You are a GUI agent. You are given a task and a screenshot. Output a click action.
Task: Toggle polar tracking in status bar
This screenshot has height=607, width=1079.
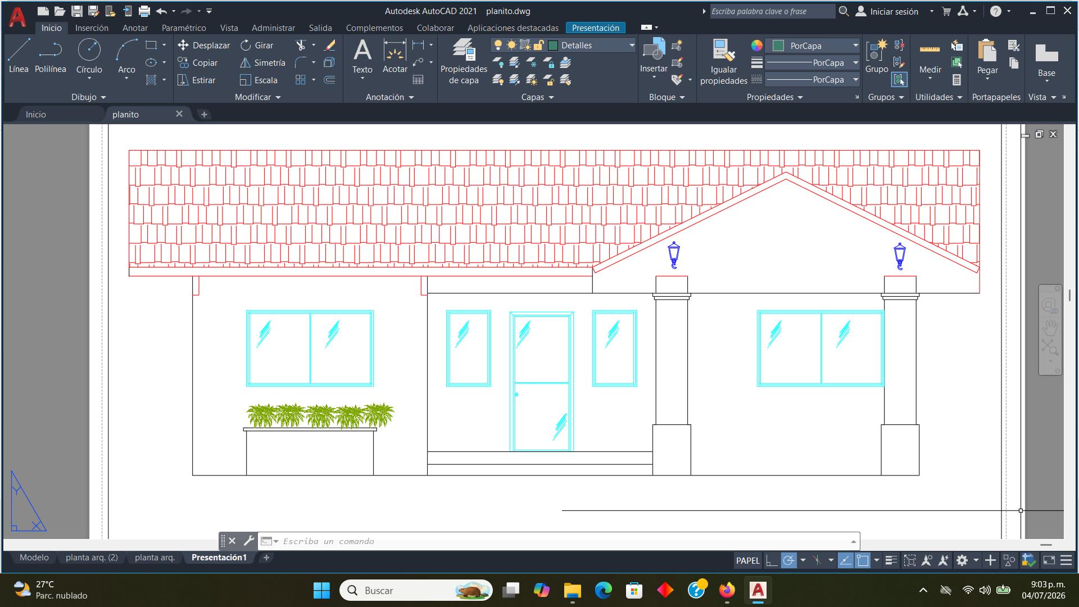788,560
